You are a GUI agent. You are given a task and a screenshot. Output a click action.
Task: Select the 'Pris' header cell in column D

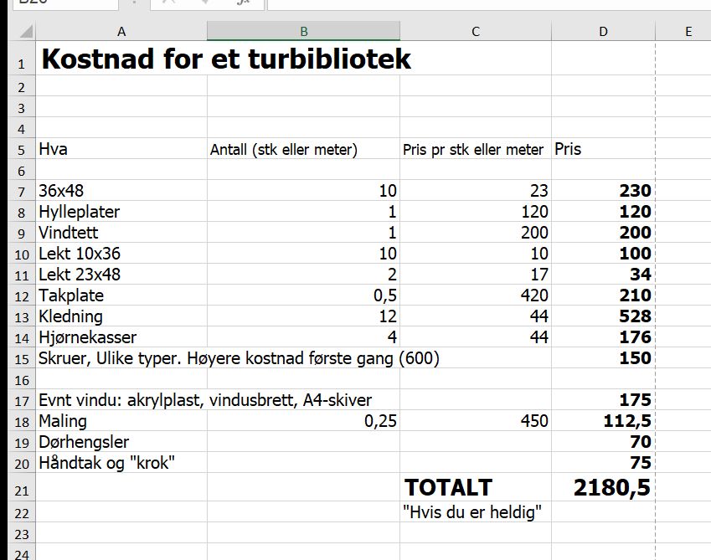click(603, 149)
